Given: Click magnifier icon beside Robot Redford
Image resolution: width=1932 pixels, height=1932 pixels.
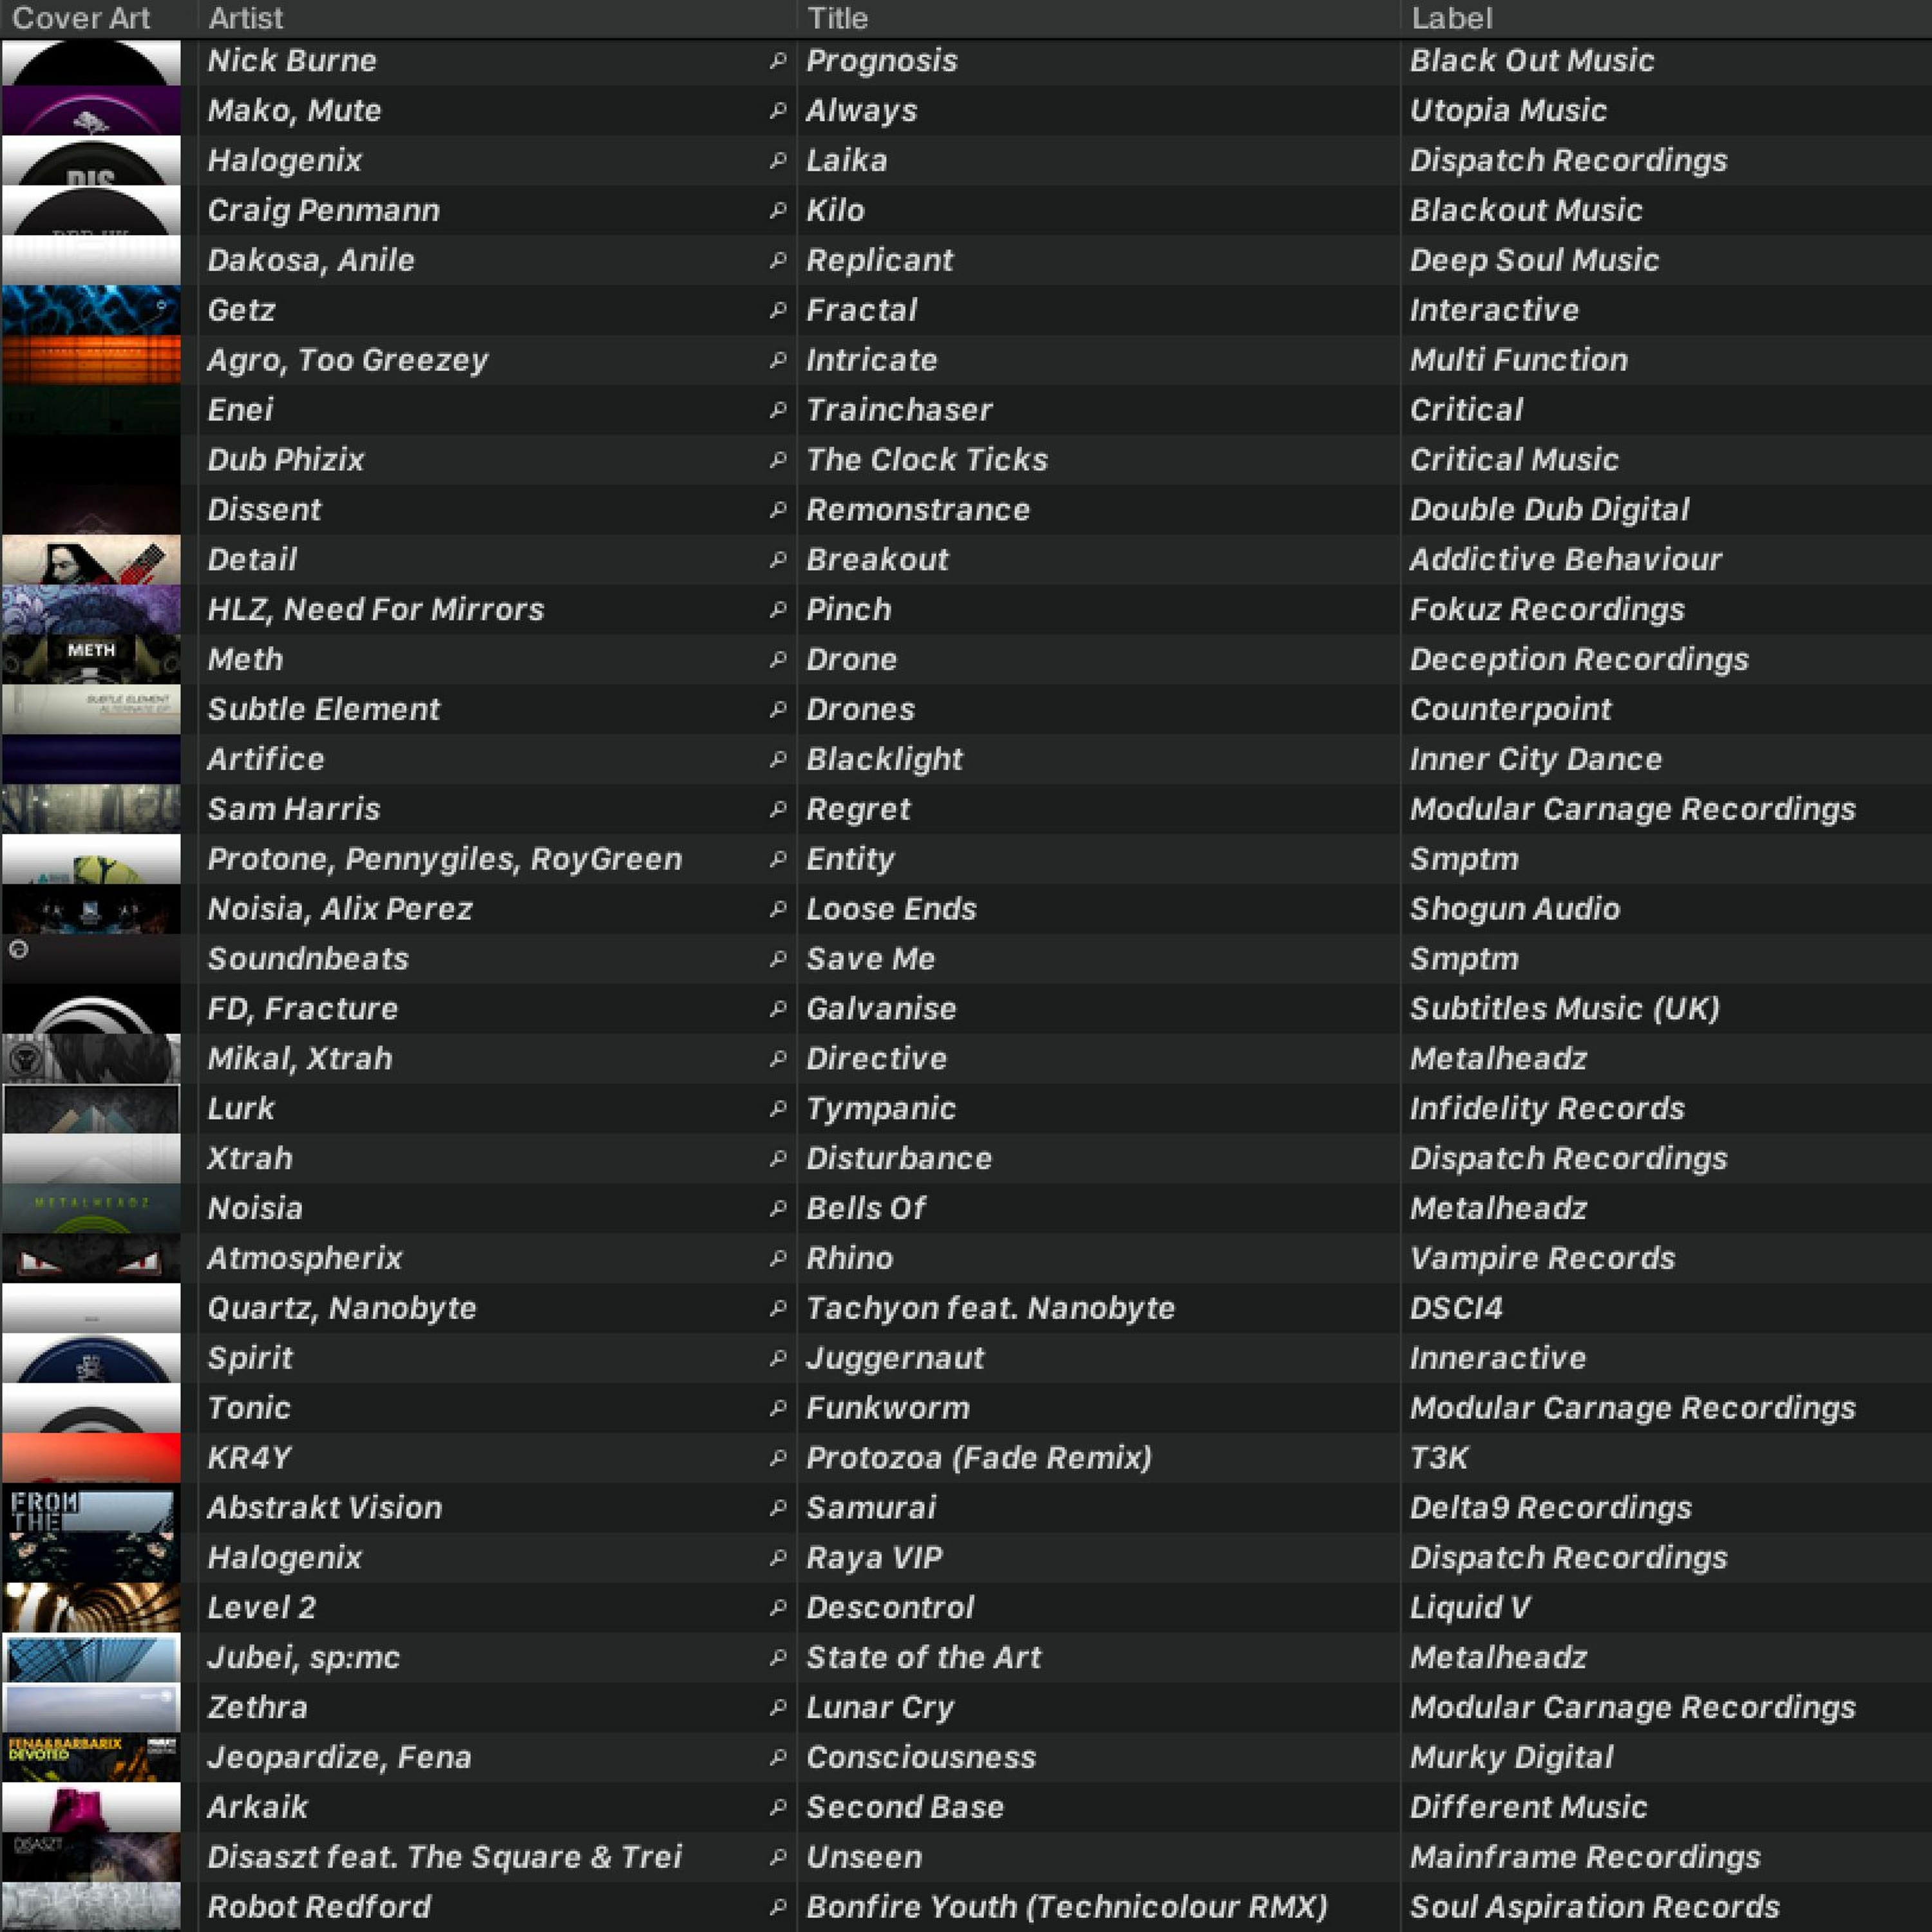Looking at the screenshot, I should pyautogui.click(x=777, y=1907).
